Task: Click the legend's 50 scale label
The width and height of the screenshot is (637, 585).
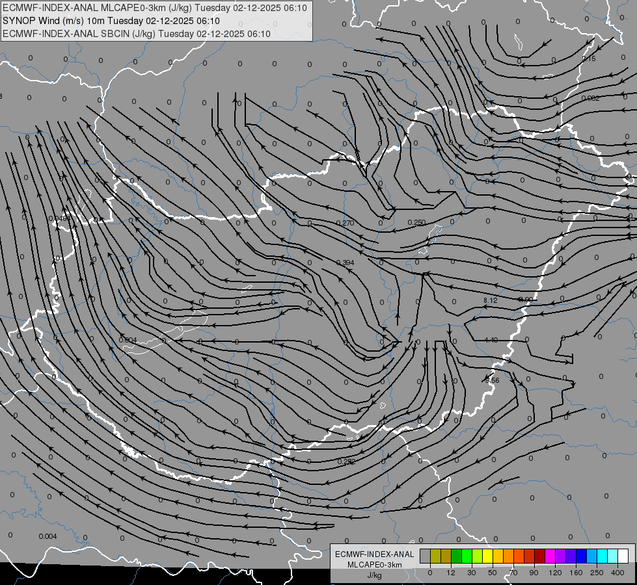Action: click(493, 573)
